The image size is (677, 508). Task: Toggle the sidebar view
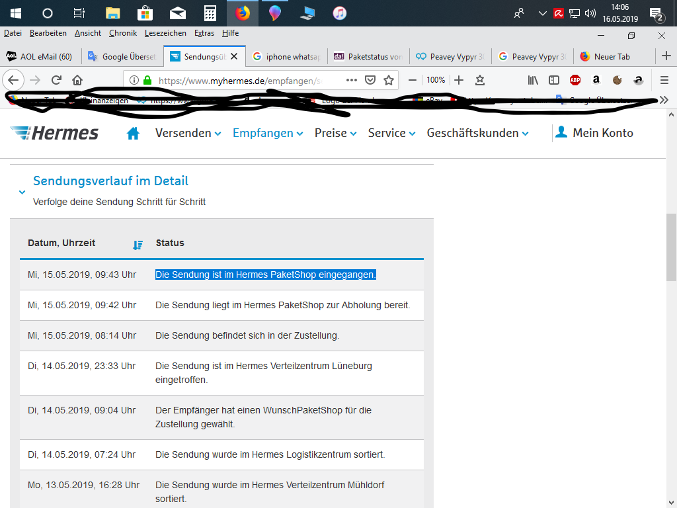(554, 80)
